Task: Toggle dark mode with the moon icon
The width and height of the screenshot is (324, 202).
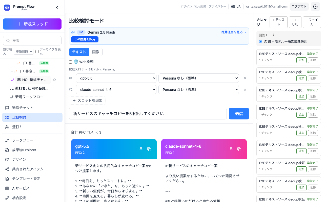Action: 315,7
